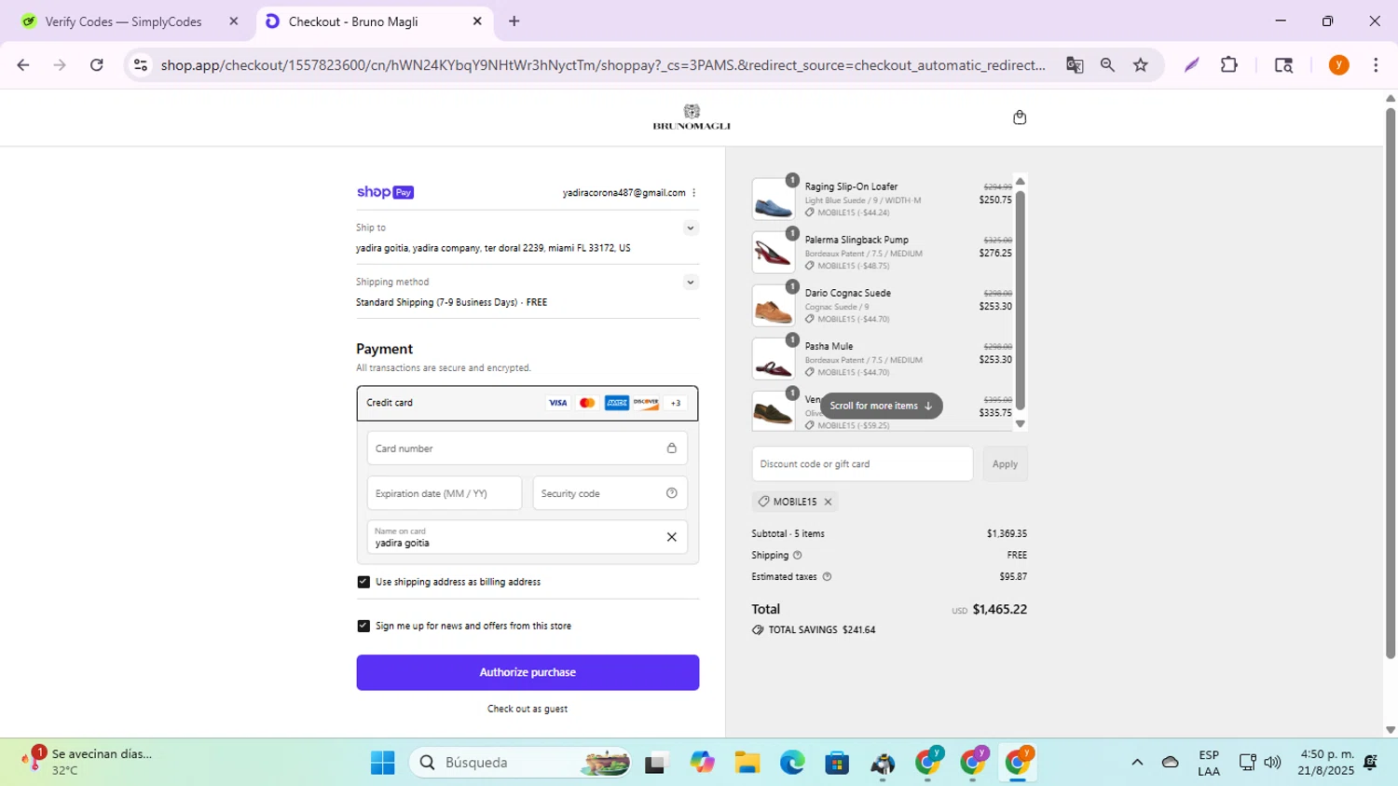Toggle Sign me up for news checkbox
1398x786 pixels.
363,626
